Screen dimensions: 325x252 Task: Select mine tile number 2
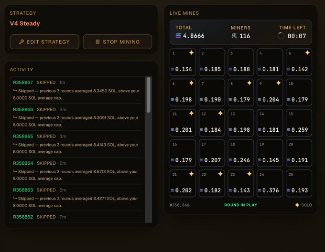(x=212, y=62)
